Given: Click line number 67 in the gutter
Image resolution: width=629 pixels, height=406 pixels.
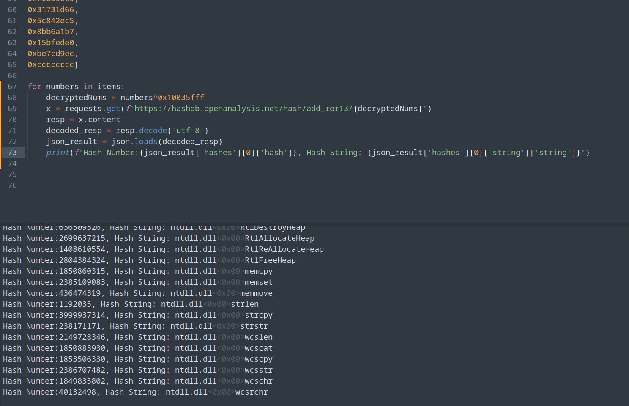Looking at the screenshot, I should pyautogui.click(x=12, y=86).
